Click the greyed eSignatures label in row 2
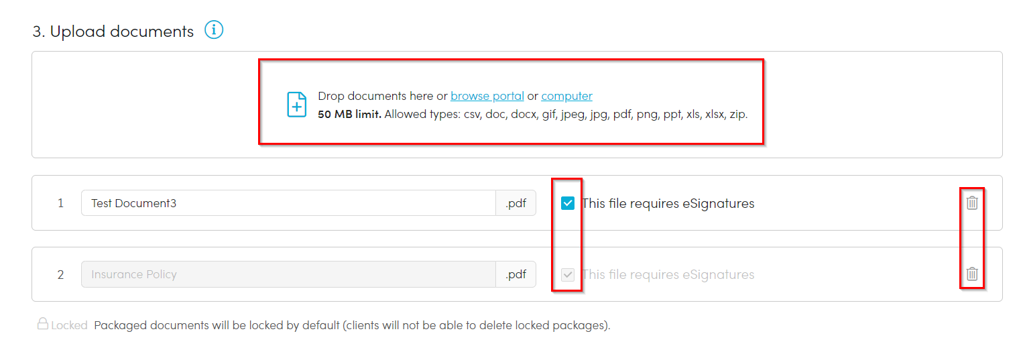The width and height of the screenshot is (1027, 352). coord(668,274)
